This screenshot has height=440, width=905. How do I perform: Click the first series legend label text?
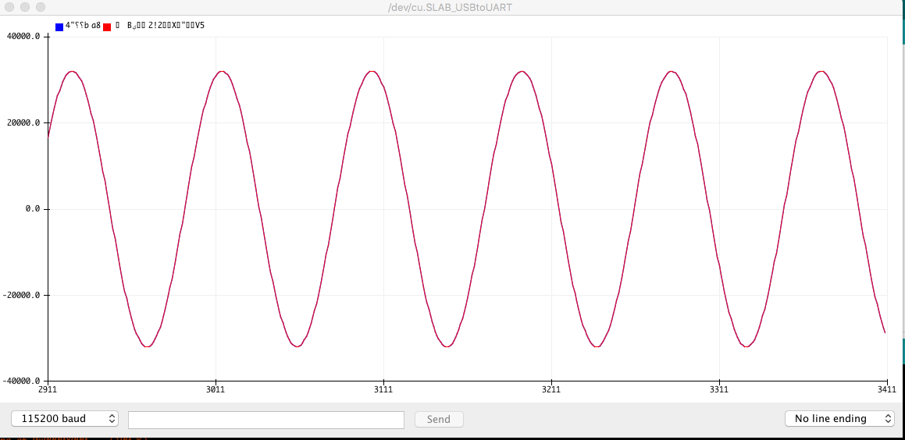click(83, 26)
